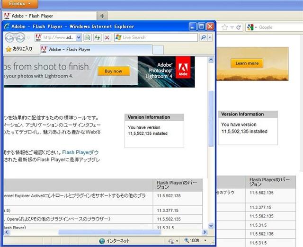
Task: Select IE tab Adobe - Flash Player
Action: (96, 50)
